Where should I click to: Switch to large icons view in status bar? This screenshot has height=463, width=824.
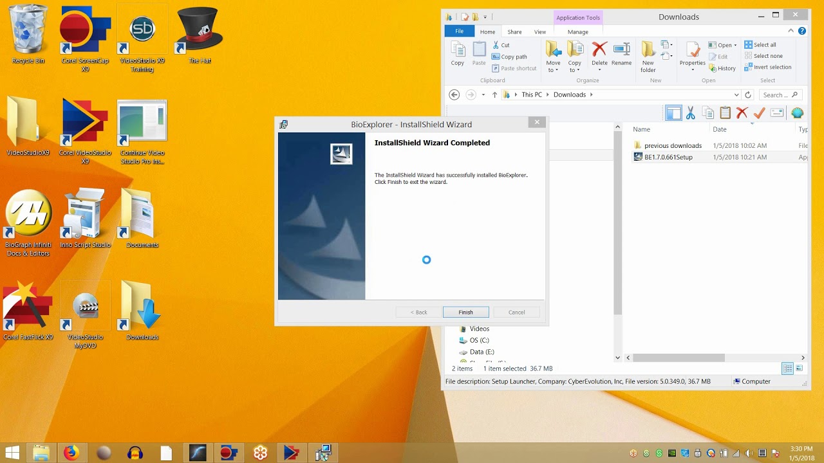click(800, 368)
